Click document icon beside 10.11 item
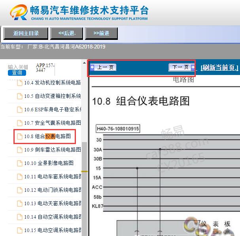240x236 pixels. (20, 177)
